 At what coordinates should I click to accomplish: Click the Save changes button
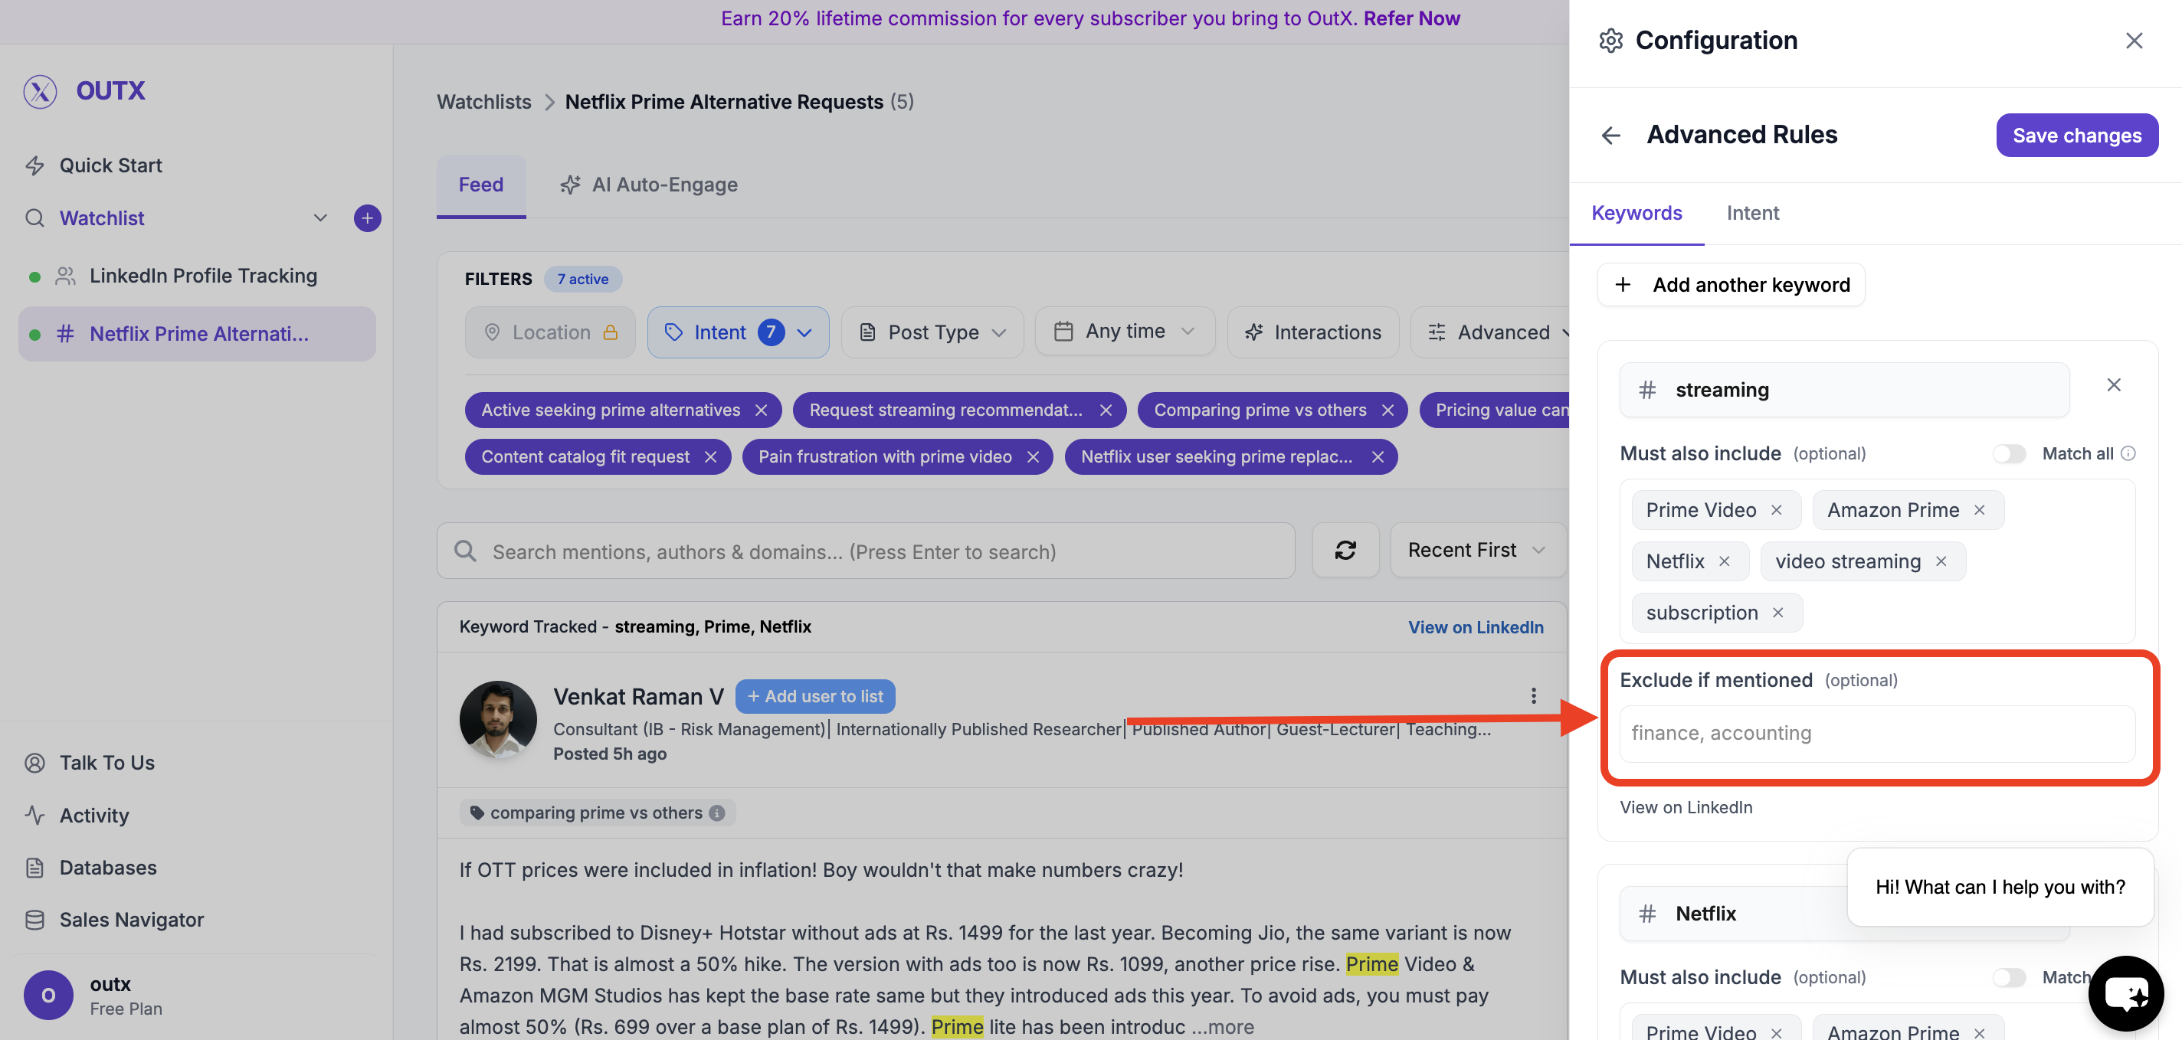pyautogui.click(x=2076, y=136)
